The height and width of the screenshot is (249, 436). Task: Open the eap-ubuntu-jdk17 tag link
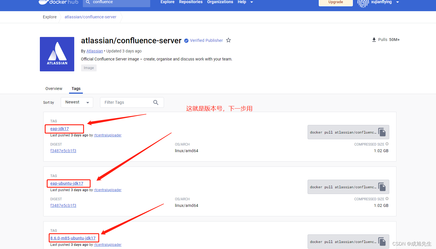pos(67,183)
